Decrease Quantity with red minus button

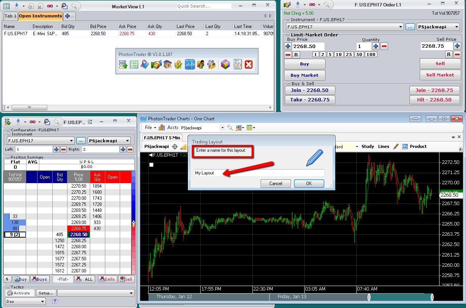tap(384, 46)
